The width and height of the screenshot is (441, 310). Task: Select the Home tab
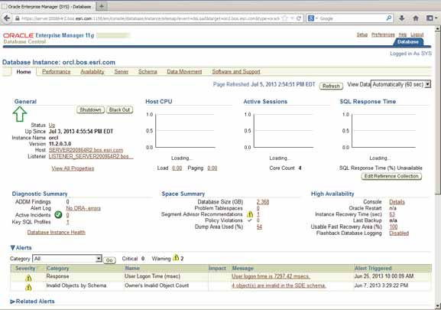click(x=24, y=72)
